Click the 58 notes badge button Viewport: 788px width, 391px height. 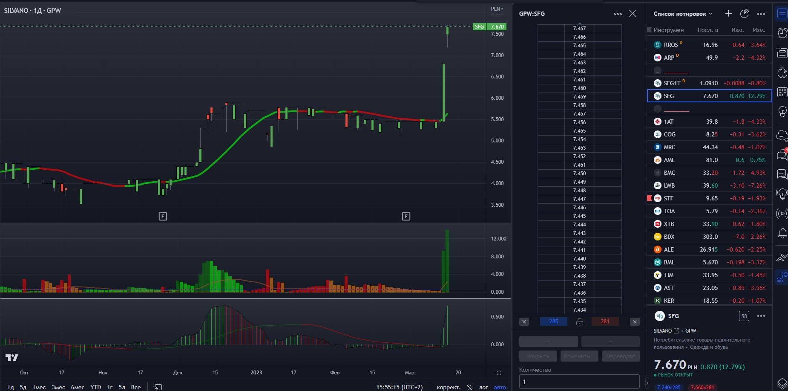pyautogui.click(x=744, y=316)
